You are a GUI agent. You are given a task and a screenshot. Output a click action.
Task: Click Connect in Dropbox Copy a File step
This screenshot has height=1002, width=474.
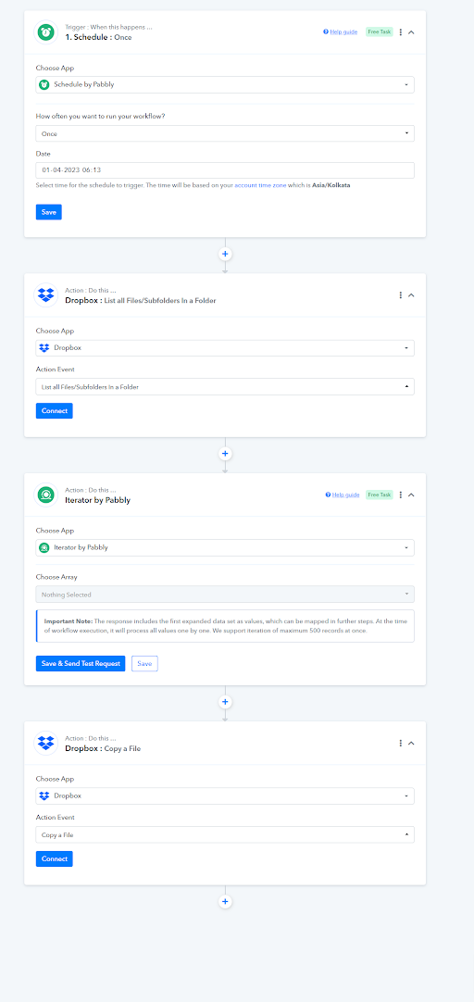coord(55,858)
